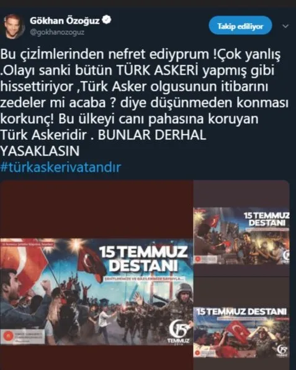This screenshot has height=370, width=296.
Task: Expand the tweet options chevron menu
Action: click(285, 26)
